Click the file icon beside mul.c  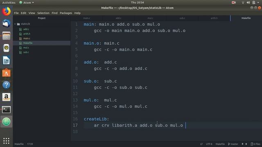pos(20,48)
